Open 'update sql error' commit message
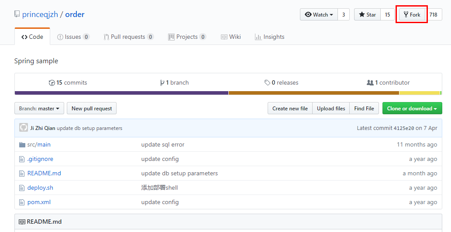Viewport: 451px width, 232px height. 163,144
